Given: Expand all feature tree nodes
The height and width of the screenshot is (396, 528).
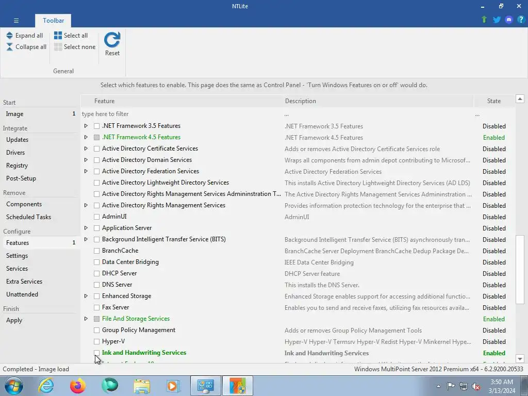Looking at the screenshot, I should tap(25, 36).
